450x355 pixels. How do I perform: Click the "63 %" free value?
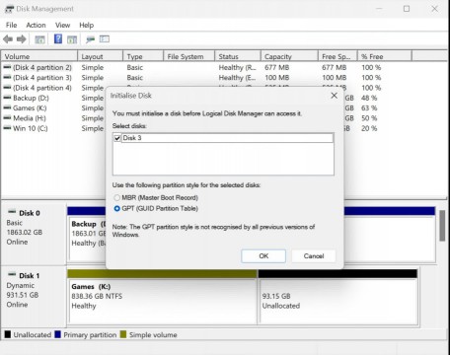[x=369, y=108]
